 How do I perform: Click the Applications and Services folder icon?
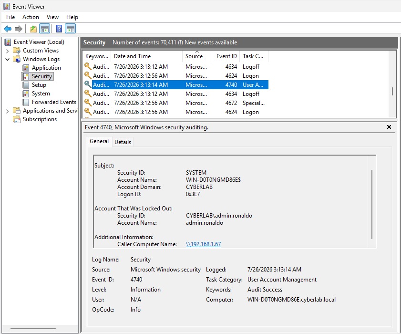click(x=17, y=111)
